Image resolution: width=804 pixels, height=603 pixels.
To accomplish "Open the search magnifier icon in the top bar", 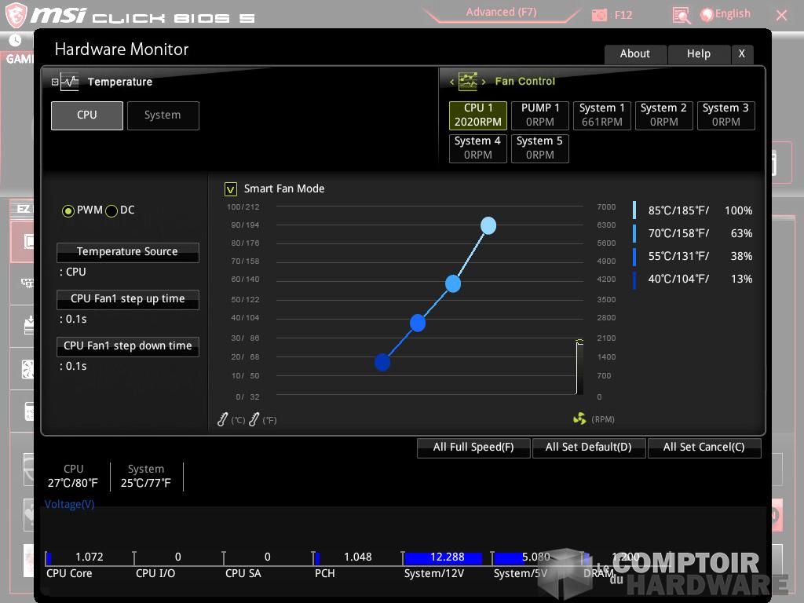I will tap(680, 15).
